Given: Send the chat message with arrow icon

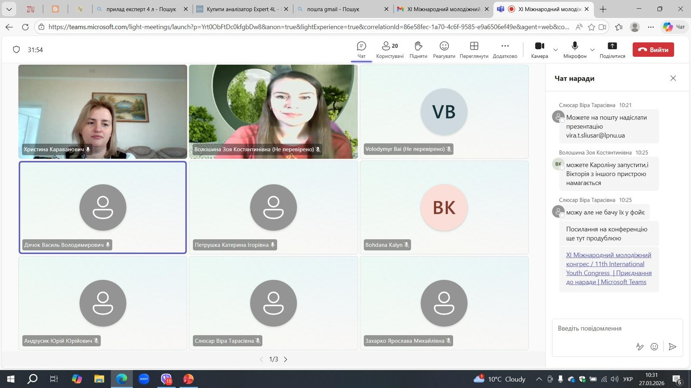Looking at the screenshot, I should 672,347.
